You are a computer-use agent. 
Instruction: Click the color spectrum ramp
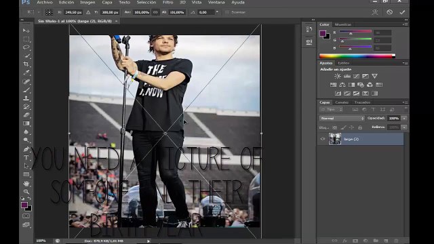pyautogui.click(x=357, y=56)
